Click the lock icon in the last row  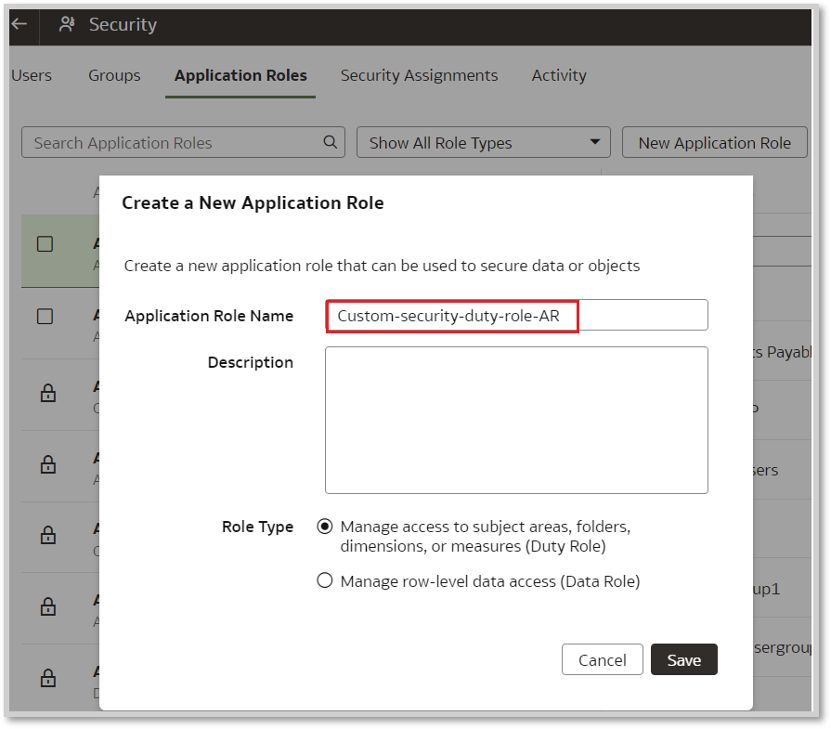point(45,678)
